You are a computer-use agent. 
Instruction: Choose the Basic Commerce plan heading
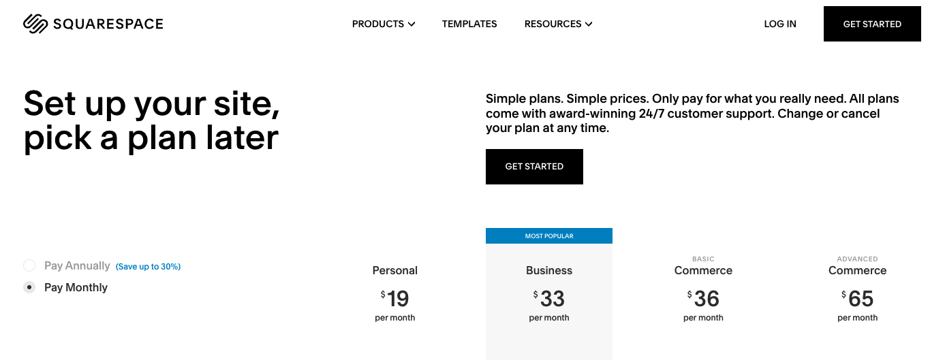[x=703, y=270]
